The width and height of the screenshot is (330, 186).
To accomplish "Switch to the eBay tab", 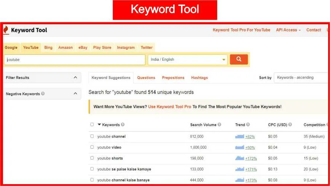I will click(x=83, y=47).
